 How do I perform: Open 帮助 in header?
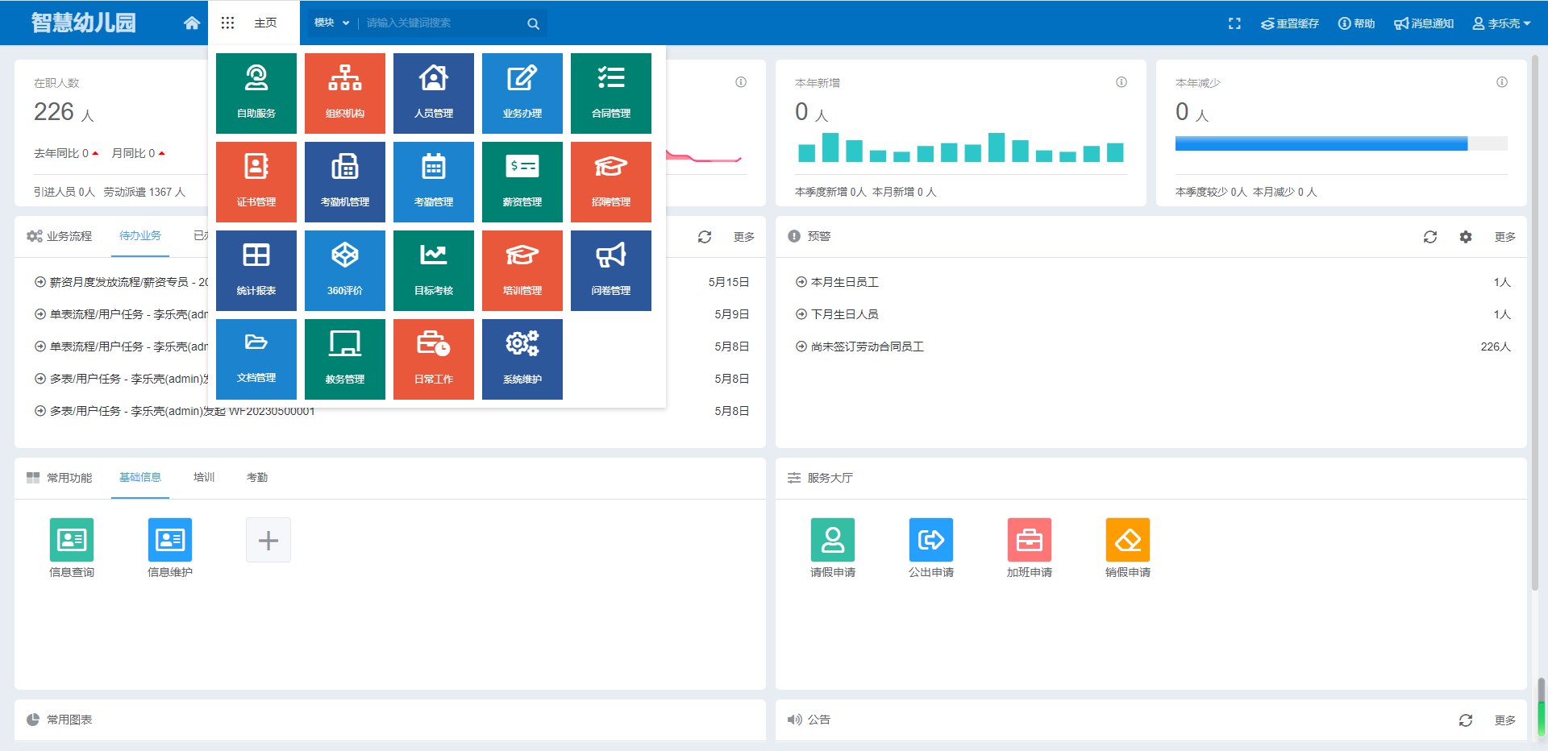pyautogui.click(x=1357, y=23)
